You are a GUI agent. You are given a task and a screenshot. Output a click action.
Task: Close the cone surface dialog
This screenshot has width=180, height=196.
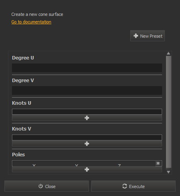[47, 186]
